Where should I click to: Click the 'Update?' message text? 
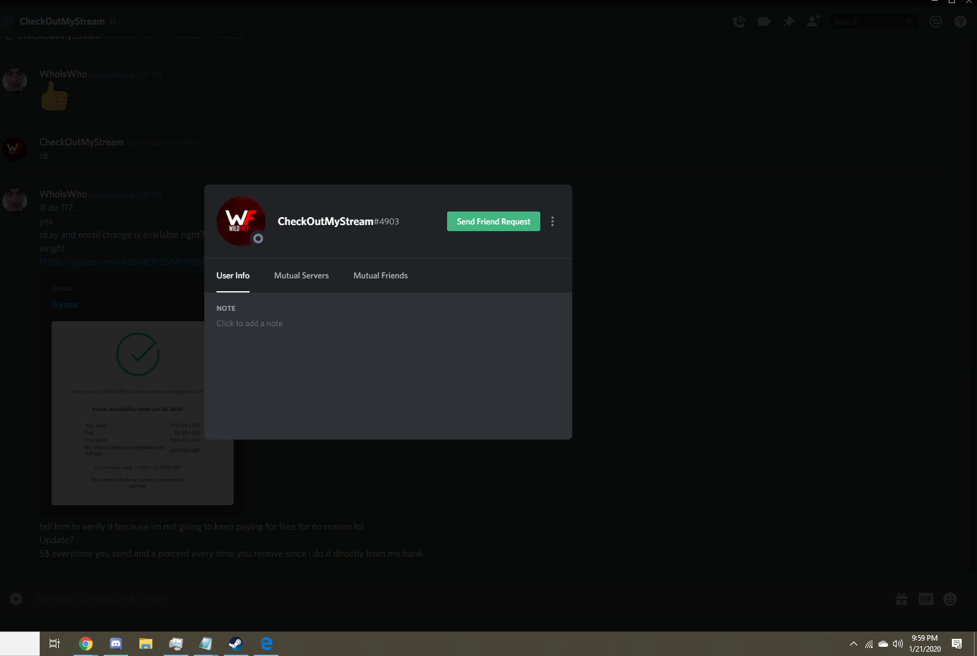(x=56, y=540)
